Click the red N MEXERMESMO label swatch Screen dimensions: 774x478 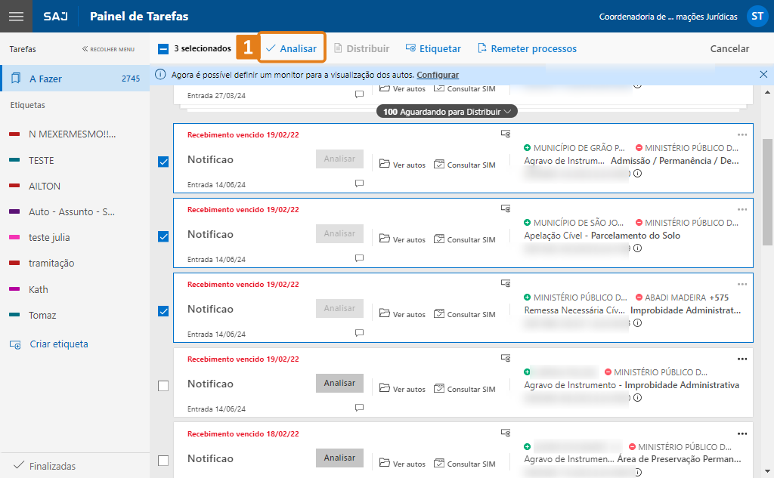click(x=14, y=134)
